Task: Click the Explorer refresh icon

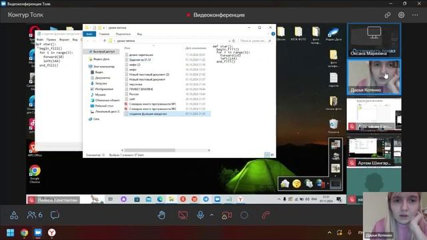Action: [234, 41]
